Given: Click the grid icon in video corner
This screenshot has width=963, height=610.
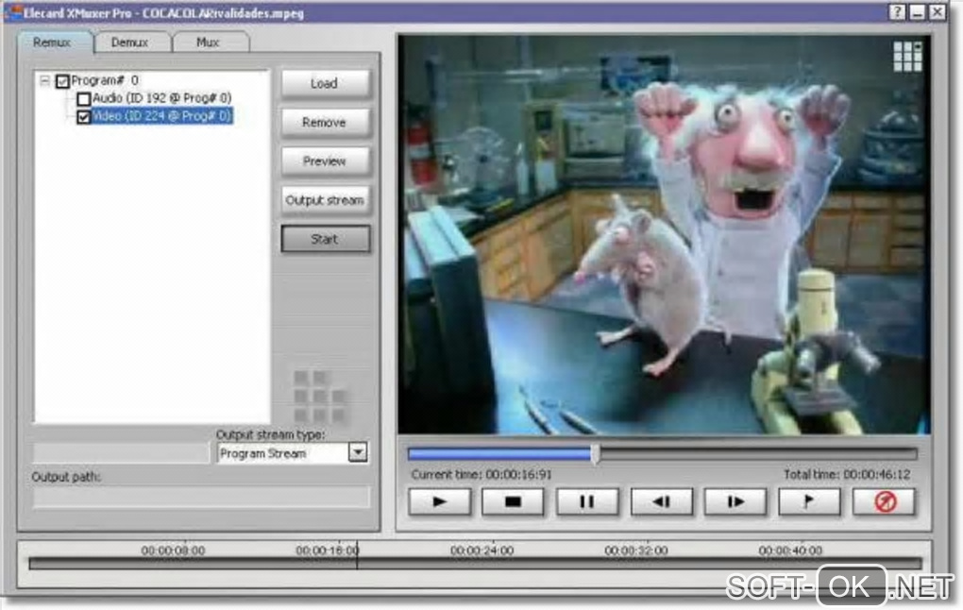Looking at the screenshot, I should (907, 57).
